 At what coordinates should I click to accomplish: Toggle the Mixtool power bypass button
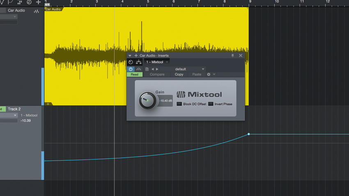tap(131, 69)
